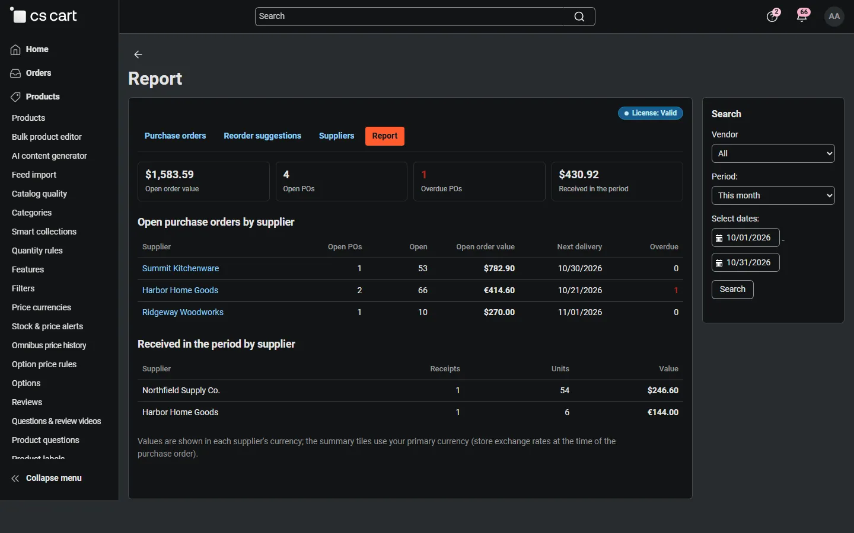Click the CS-Cart logo

point(44,16)
